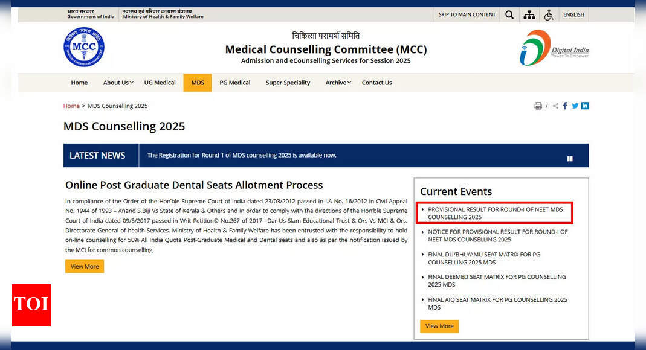646x350 pixels.
Task: Pause the Latest News ticker
Action: 569,159
